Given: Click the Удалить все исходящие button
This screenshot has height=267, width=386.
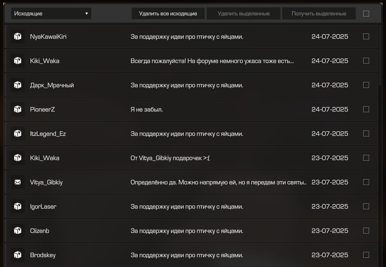Looking at the screenshot, I should pyautogui.click(x=168, y=14).
